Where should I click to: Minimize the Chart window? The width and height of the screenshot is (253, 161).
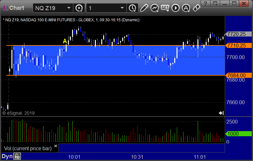224,3
